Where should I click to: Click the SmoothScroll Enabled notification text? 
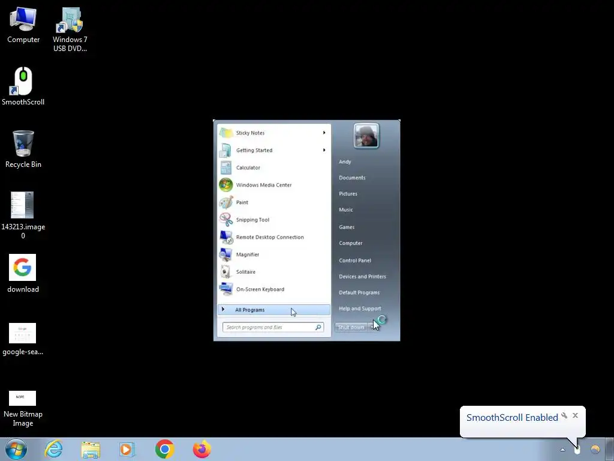tap(512, 418)
